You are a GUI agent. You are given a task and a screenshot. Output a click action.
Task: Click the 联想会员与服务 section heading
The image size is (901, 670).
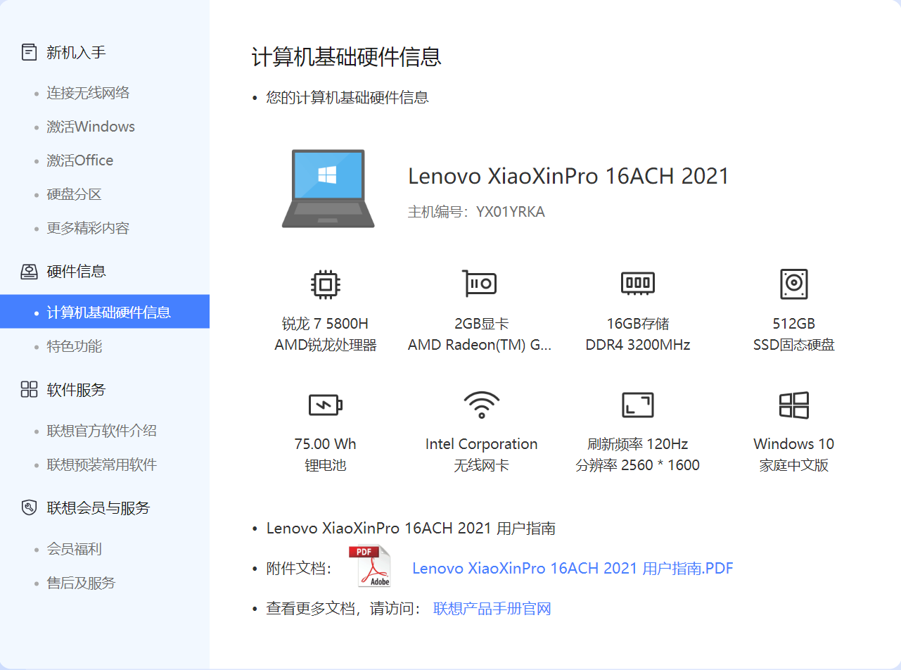pyautogui.click(x=98, y=508)
